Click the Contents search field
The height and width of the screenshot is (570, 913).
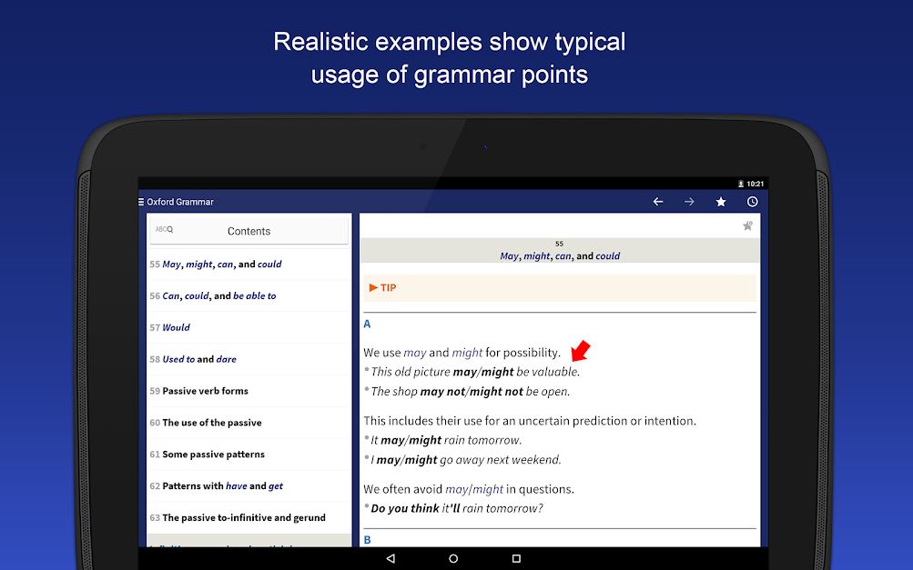[x=249, y=231]
